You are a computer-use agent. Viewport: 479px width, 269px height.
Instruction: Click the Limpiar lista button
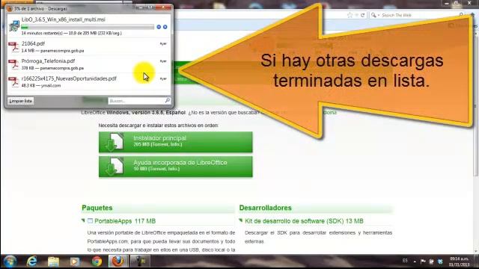coord(20,101)
